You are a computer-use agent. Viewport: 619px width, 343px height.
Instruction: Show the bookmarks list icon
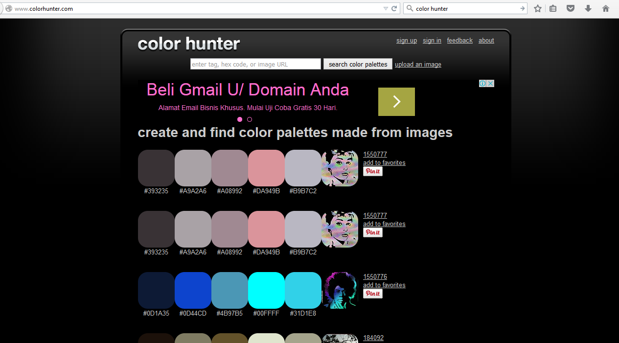pyautogui.click(x=553, y=8)
